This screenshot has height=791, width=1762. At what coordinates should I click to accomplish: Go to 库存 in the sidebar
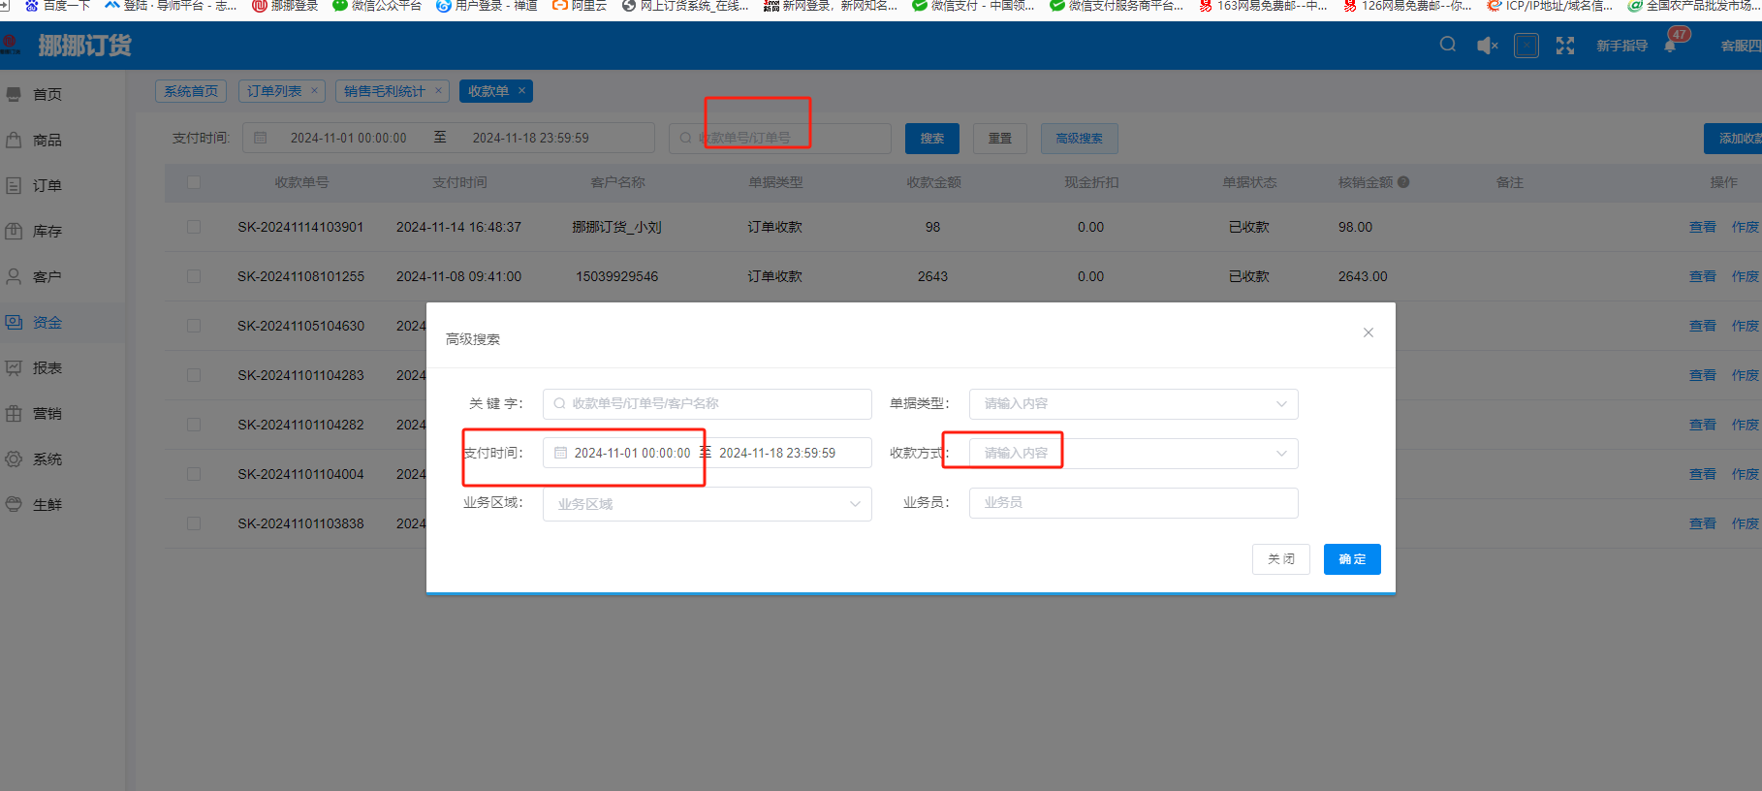[x=47, y=231]
